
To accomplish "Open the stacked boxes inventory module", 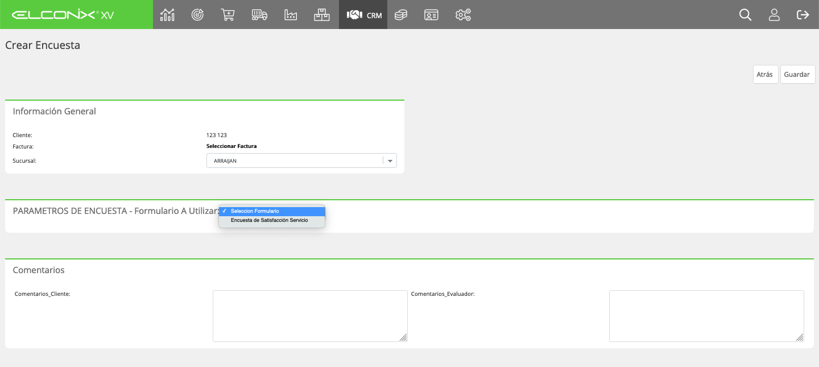I will tap(322, 15).
